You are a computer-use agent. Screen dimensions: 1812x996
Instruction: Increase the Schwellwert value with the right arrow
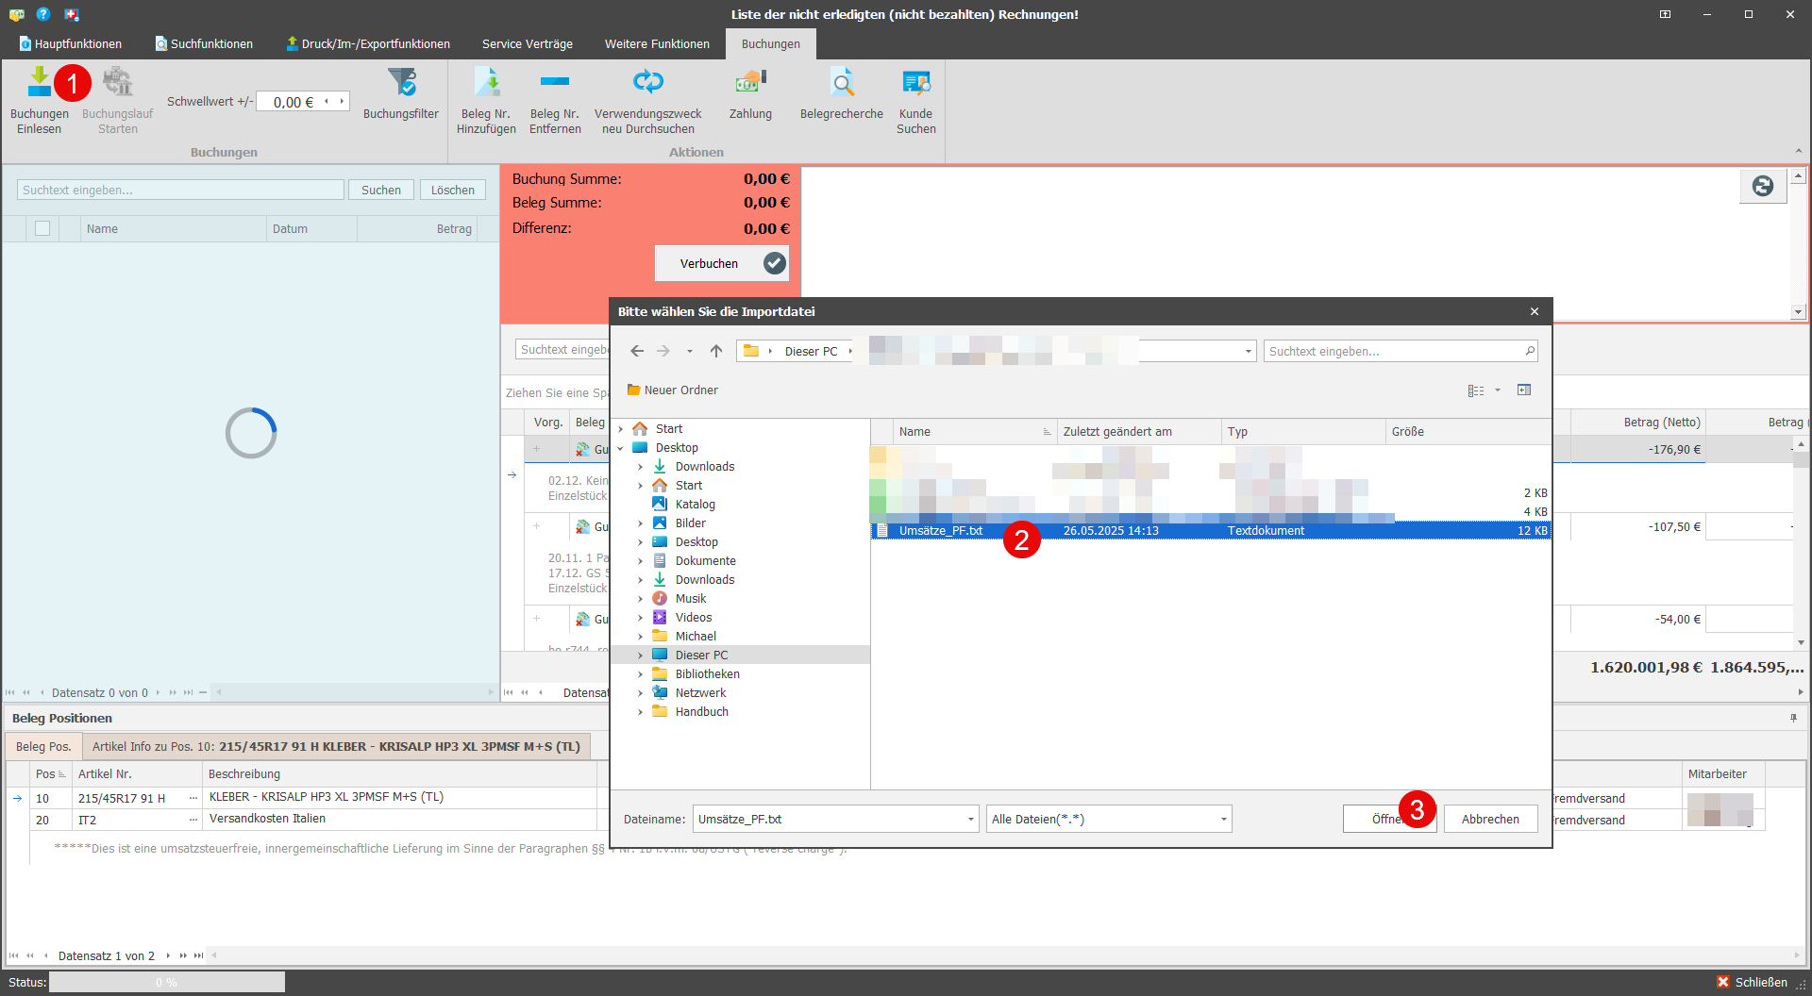tap(342, 101)
